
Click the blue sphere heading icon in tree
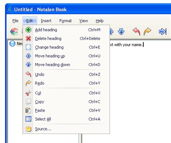[x=12, y=44]
